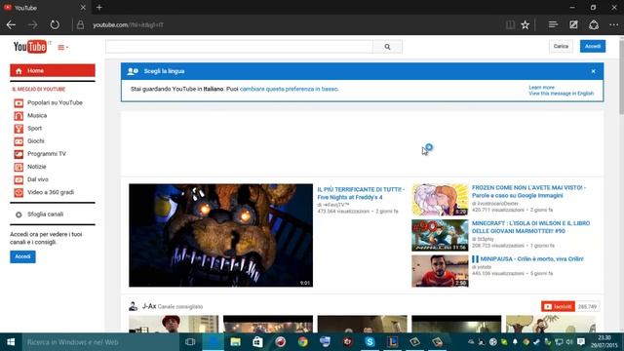This screenshot has width=624, height=351.
Task: Open Notizie category in sidebar
Action: tap(37, 167)
